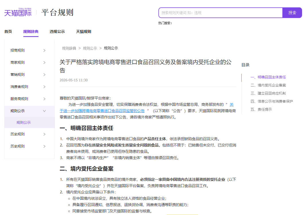Select the 规则辞典 tab
305x215 pixels.
point(31,32)
